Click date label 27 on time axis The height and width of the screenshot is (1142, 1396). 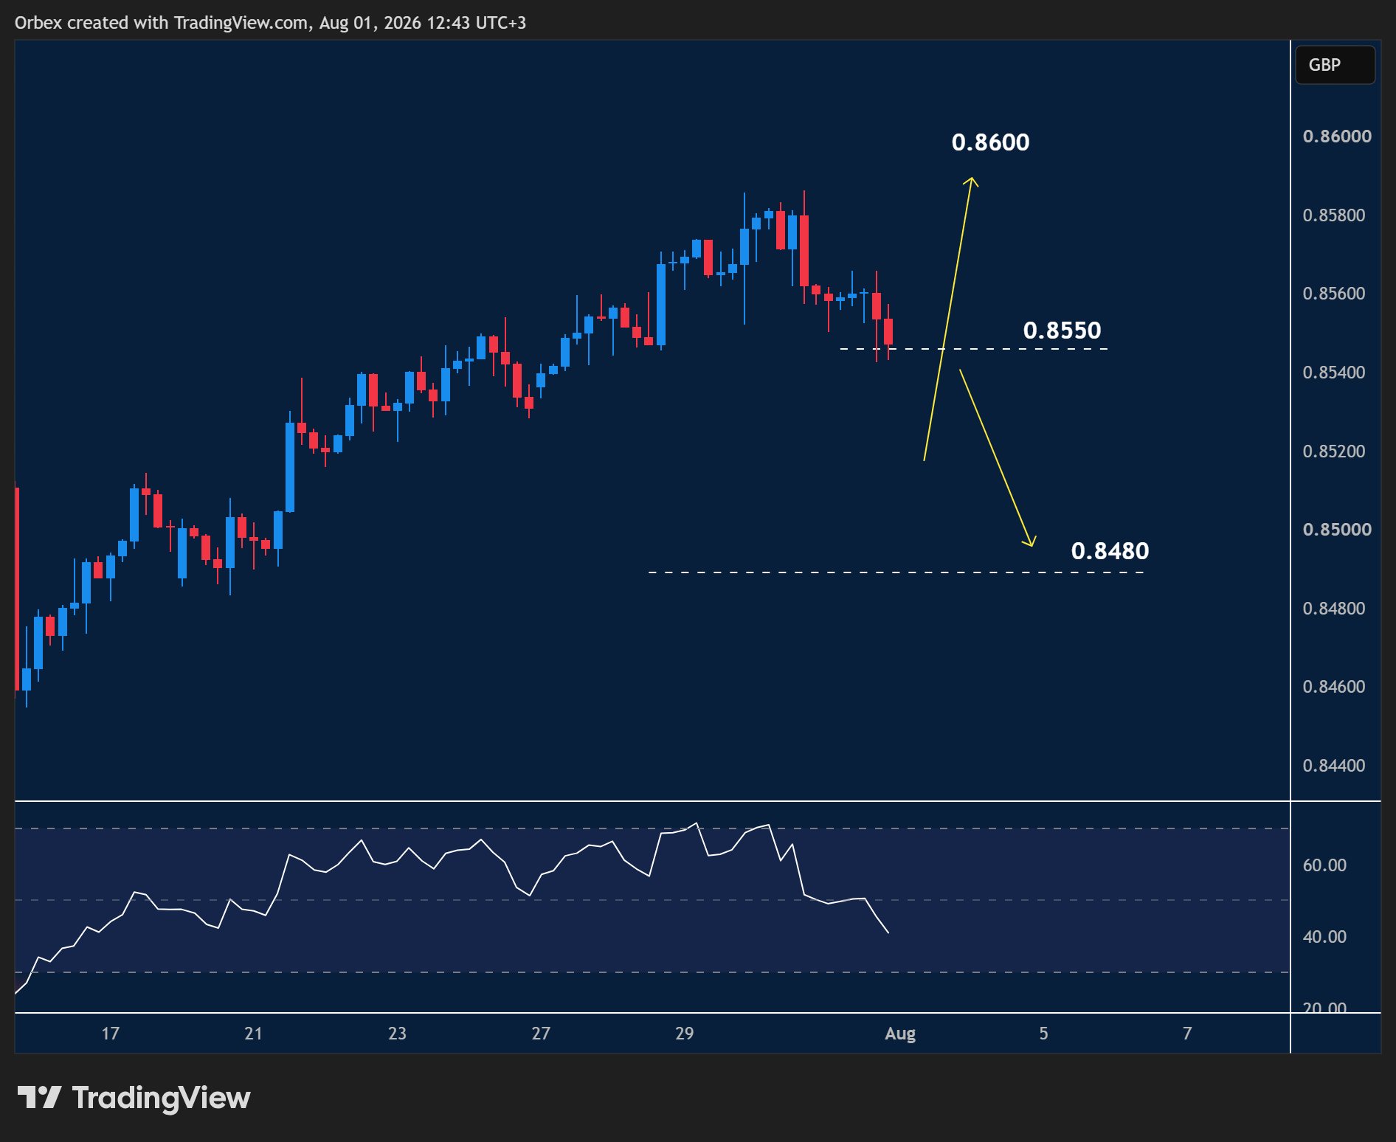pyautogui.click(x=541, y=1034)
